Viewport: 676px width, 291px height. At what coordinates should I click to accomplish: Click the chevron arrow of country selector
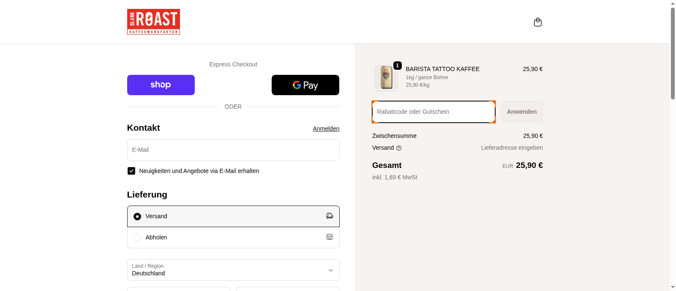pyautogui.click(x=330, y=270)
